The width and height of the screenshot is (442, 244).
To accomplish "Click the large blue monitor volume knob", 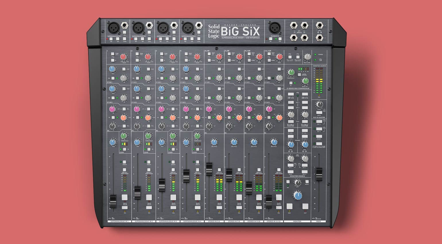I will [x=298, y=196].
